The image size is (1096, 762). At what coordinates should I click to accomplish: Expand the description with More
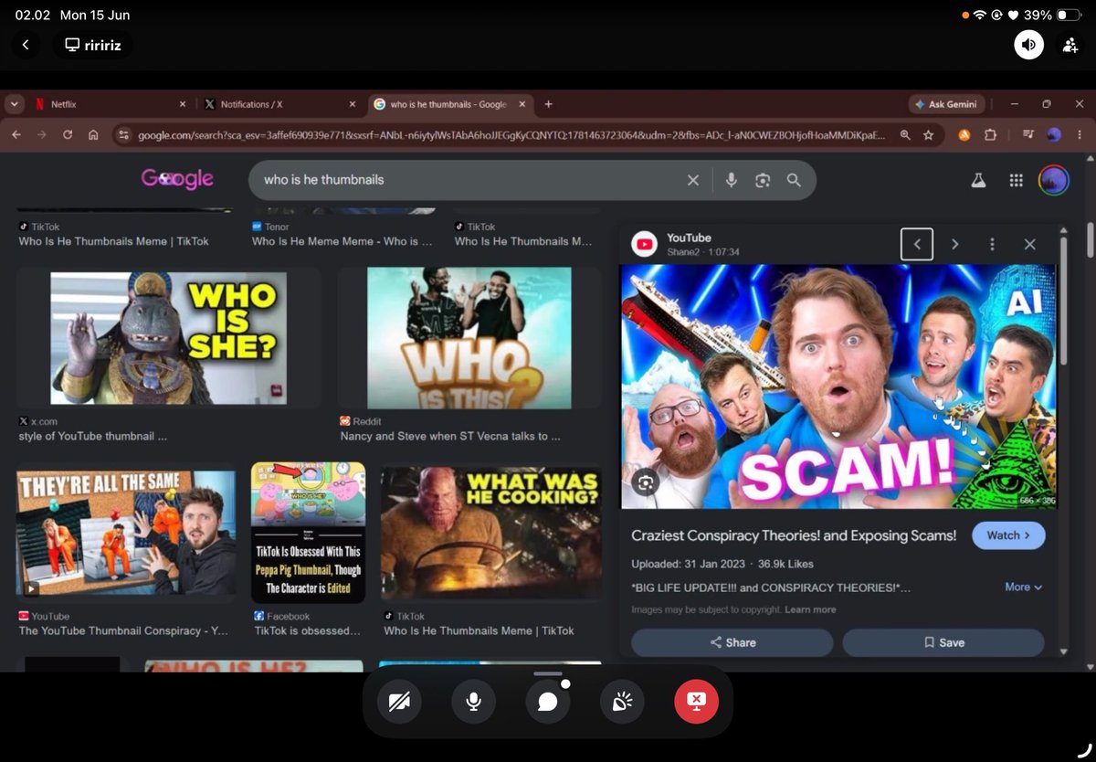[x=1023, y=587]
